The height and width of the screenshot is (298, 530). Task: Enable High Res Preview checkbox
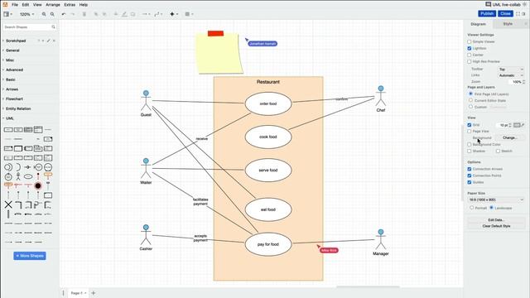tap(470, 61)
